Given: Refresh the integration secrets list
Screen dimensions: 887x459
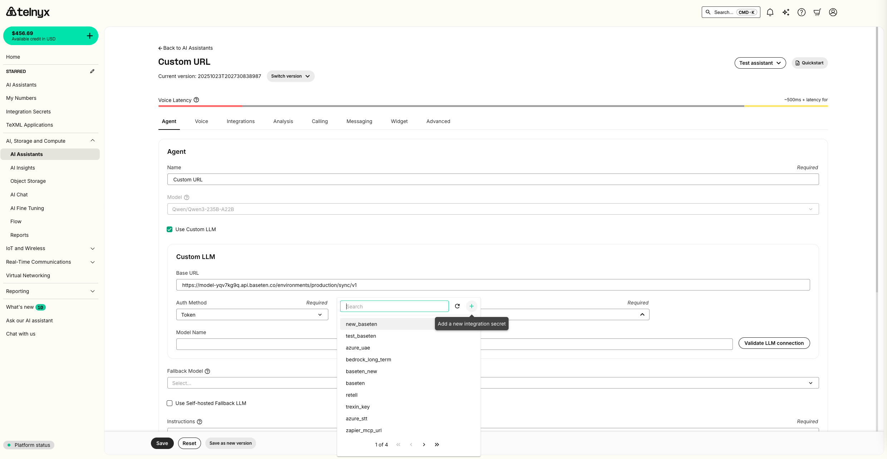Looking at the screenshot, I should [457, 306].
